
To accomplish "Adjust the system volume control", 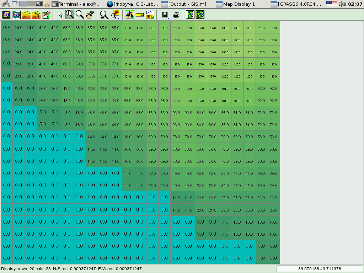I will pyautogui.click(x=341, y=4).
